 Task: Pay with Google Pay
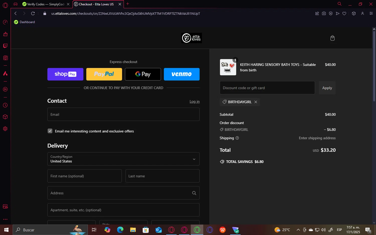pyautogui.click(x=143, y=74)
